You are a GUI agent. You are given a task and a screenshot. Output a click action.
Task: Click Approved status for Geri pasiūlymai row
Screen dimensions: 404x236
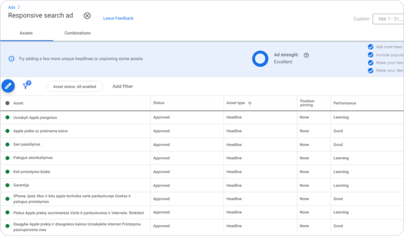tap(161, 145)
